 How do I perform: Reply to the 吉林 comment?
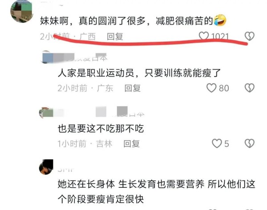click(132, 144)
